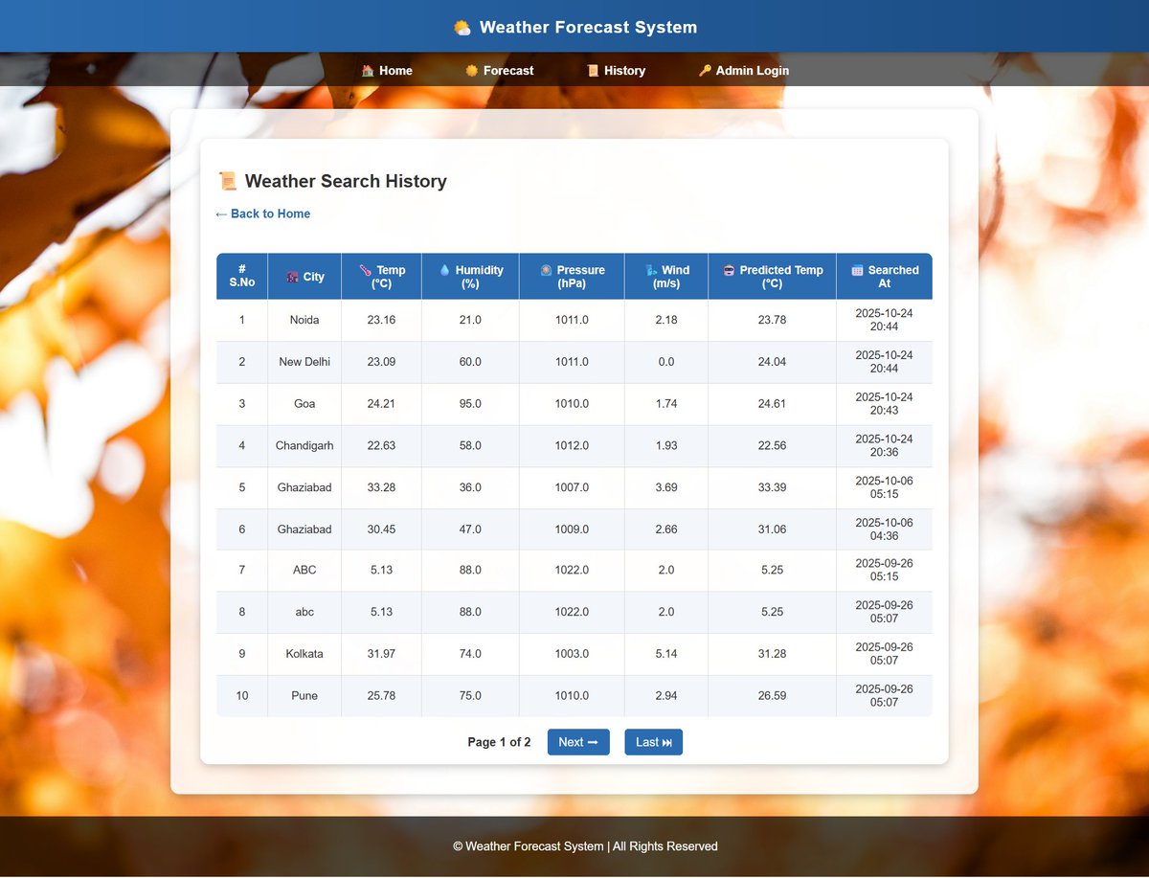
Task: Click wind value 1.74 in Goa row
Action: click(x=666, y=404)
